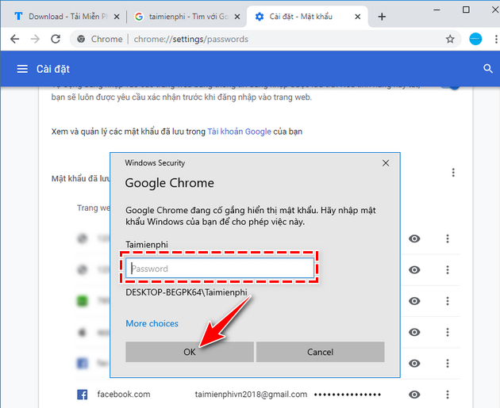Close the taimienphi Google search tab
Screen dimensions: 500x408
click(x=237, y=17)
